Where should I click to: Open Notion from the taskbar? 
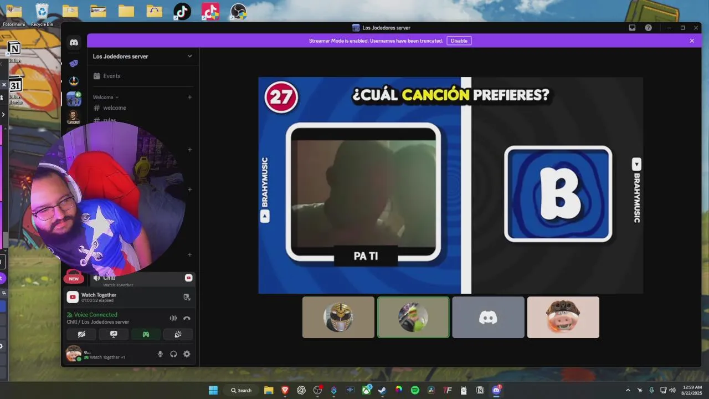pos(480,390)
